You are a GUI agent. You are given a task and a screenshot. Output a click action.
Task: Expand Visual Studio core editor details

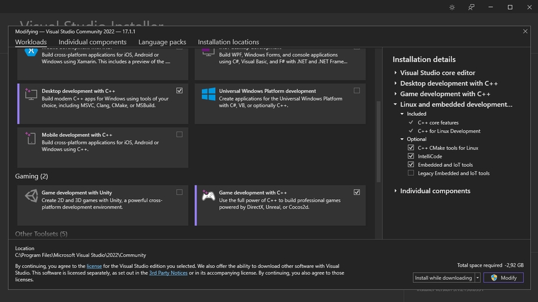396,73
